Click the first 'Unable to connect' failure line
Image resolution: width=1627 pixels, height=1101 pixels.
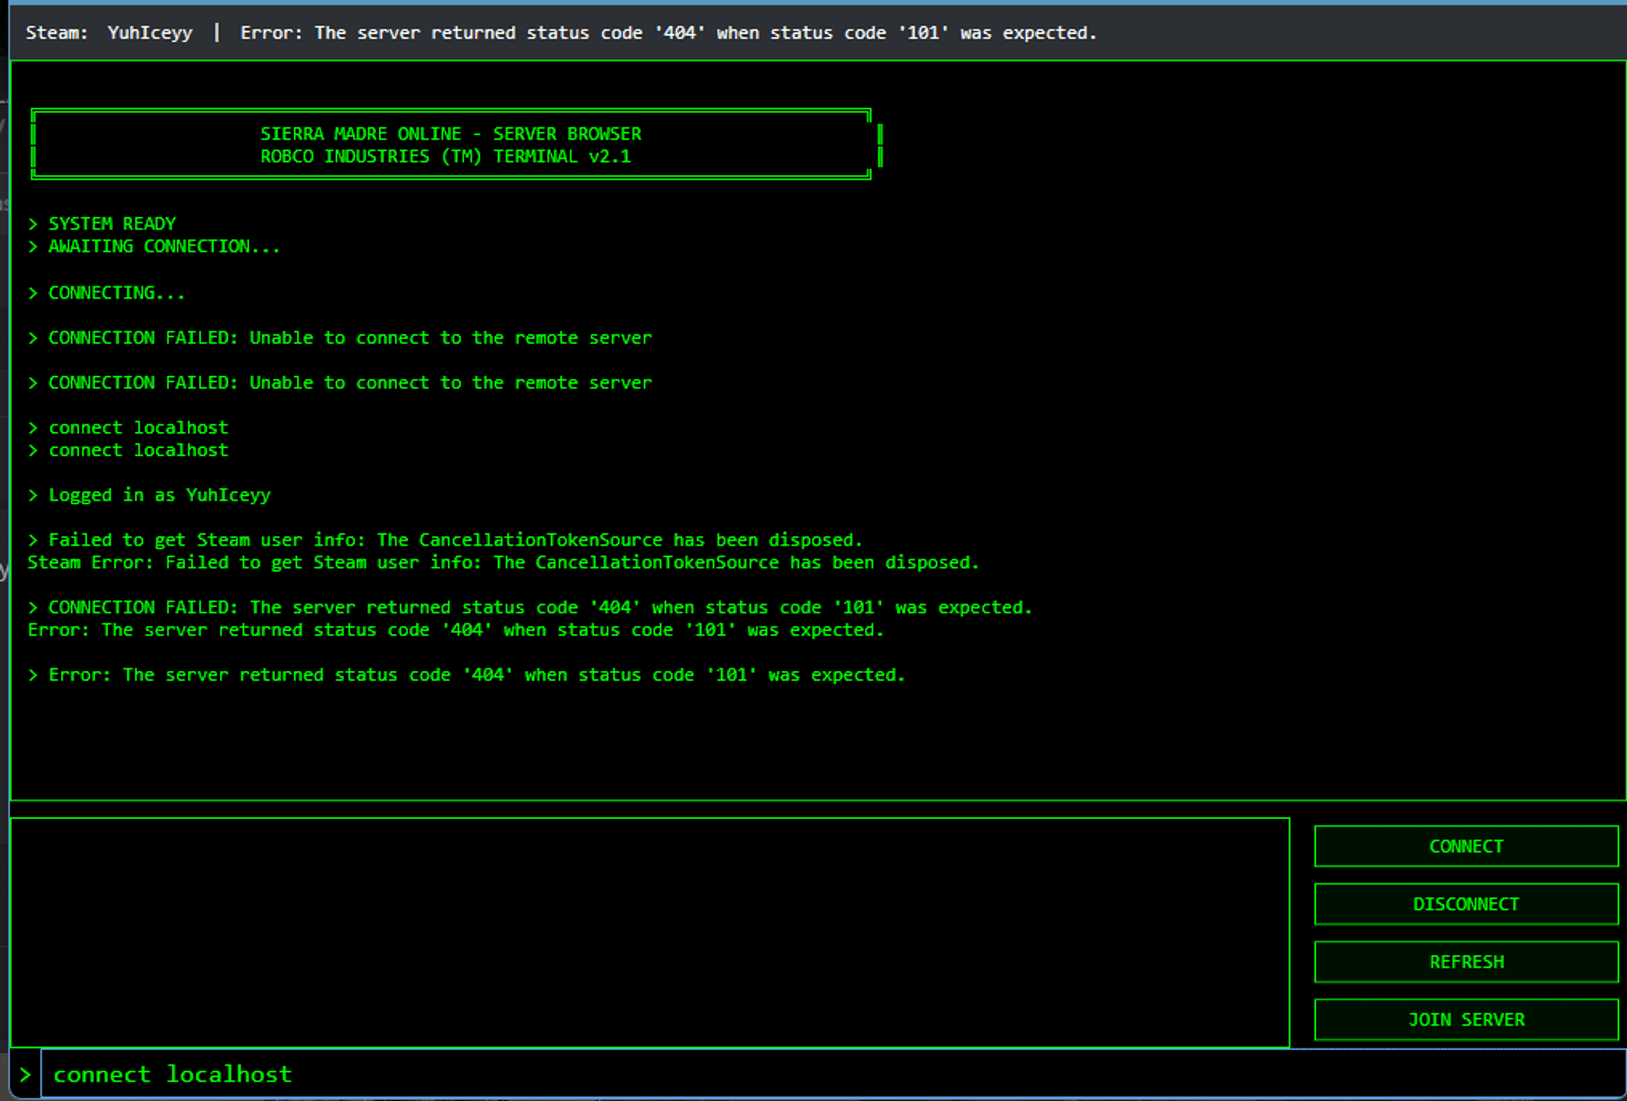point(349,338)
